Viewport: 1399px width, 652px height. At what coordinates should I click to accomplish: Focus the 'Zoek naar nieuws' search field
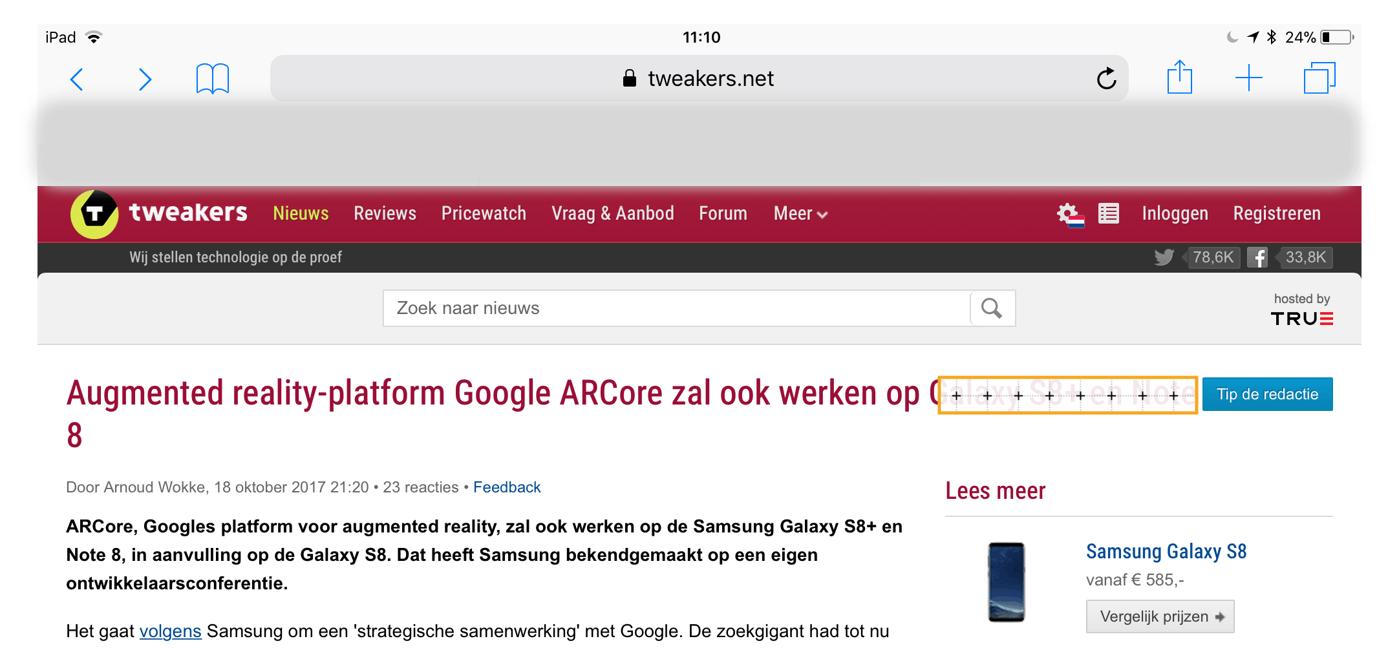(676, 308)
